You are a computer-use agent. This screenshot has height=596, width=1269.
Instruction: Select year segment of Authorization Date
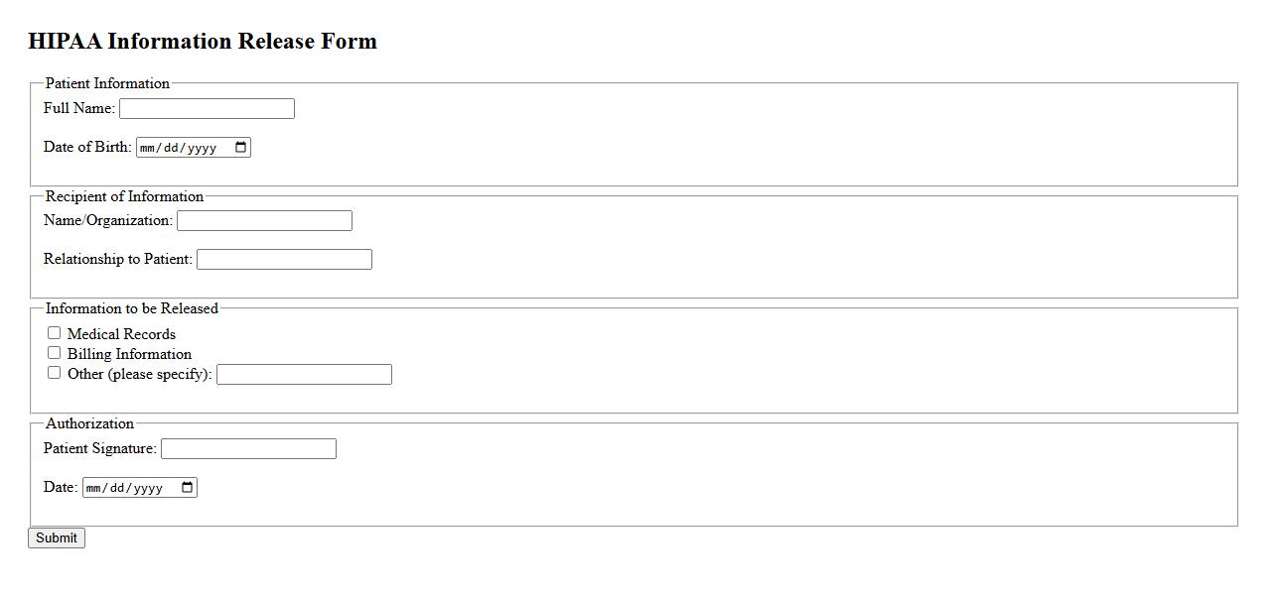pyautogui.click(x=148, y=488)
